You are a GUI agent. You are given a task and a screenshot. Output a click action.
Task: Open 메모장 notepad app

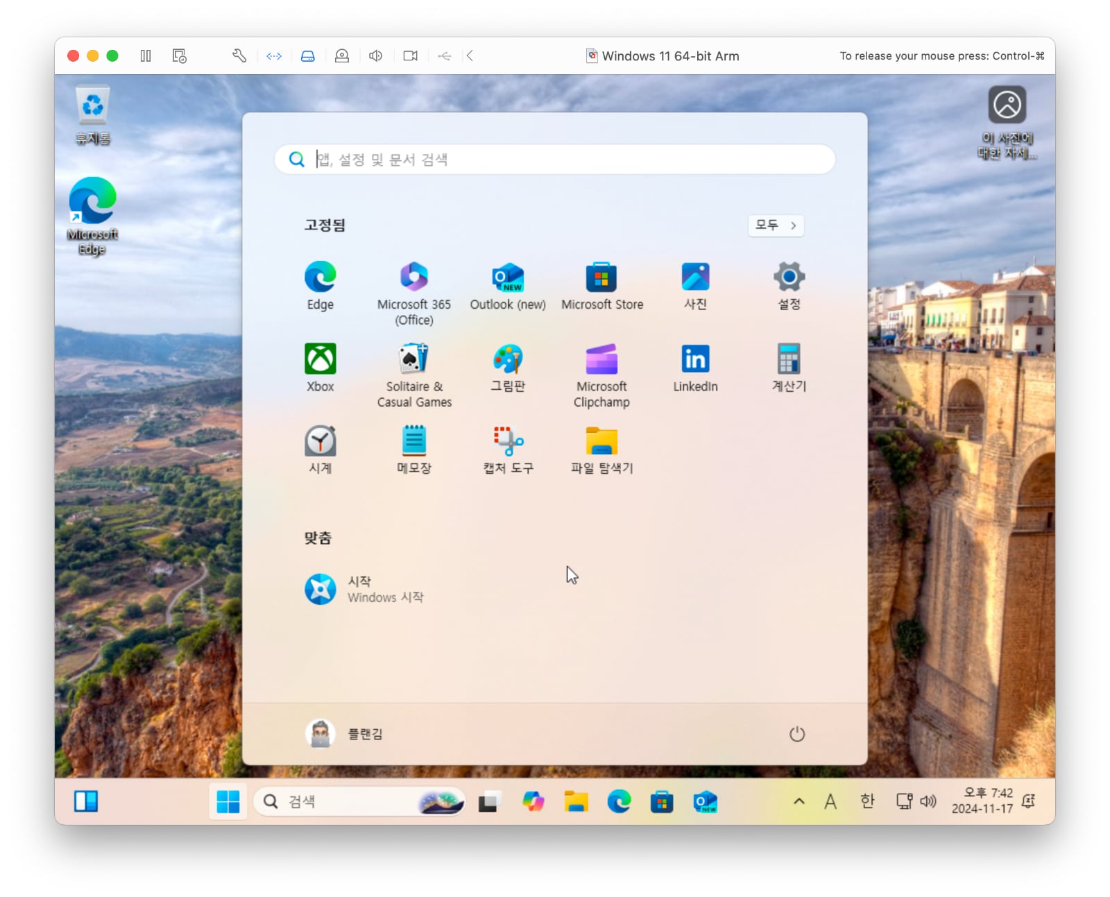click(414, 450)
